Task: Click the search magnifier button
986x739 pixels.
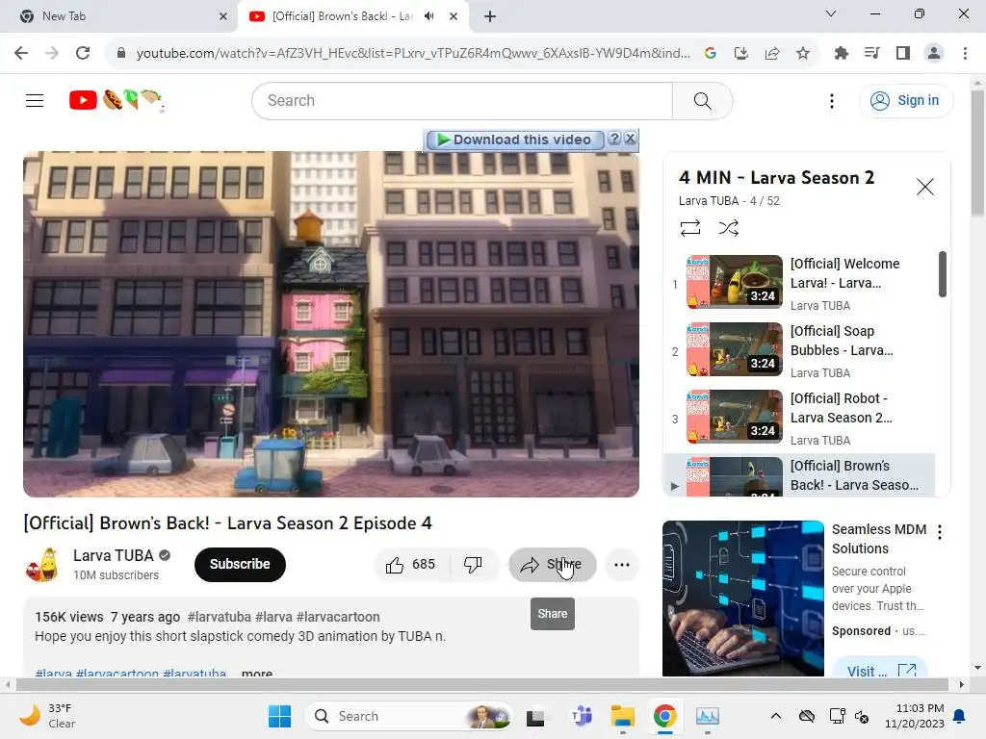Action: point(702,100)
